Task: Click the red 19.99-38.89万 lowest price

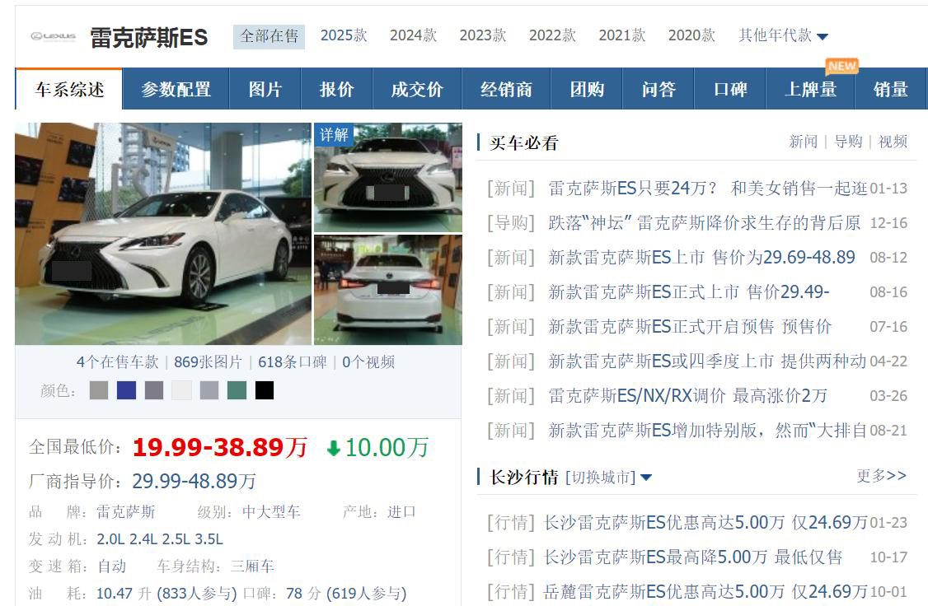Action: tap(220, 448)
